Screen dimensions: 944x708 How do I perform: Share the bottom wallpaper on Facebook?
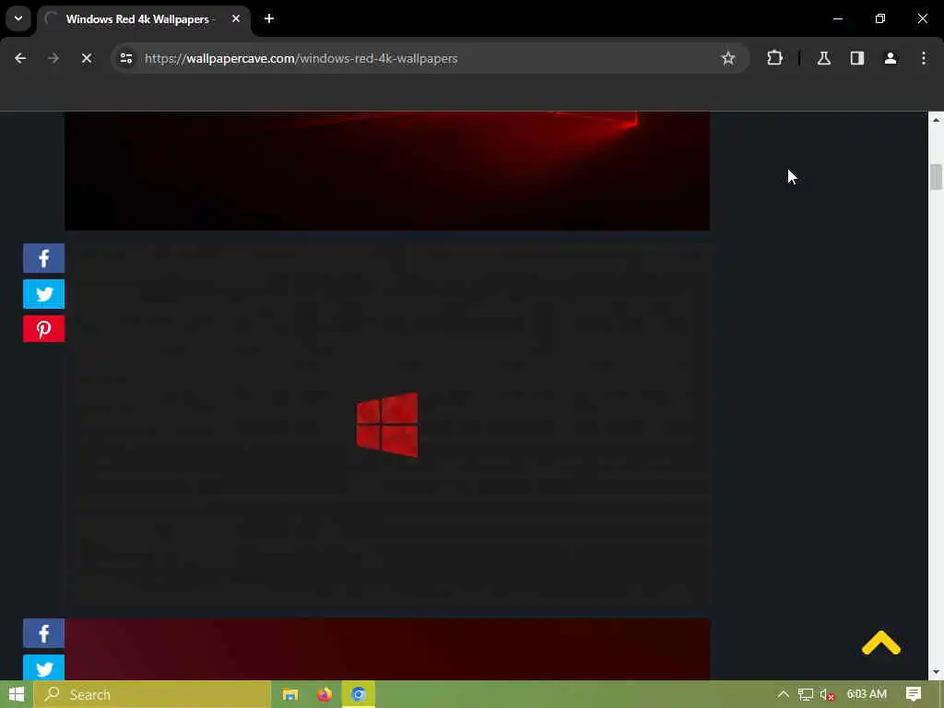click(x=44, y=633)
